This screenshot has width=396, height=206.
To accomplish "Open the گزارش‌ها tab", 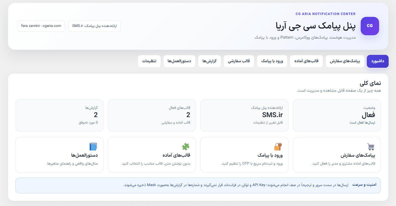I will 210,61.
